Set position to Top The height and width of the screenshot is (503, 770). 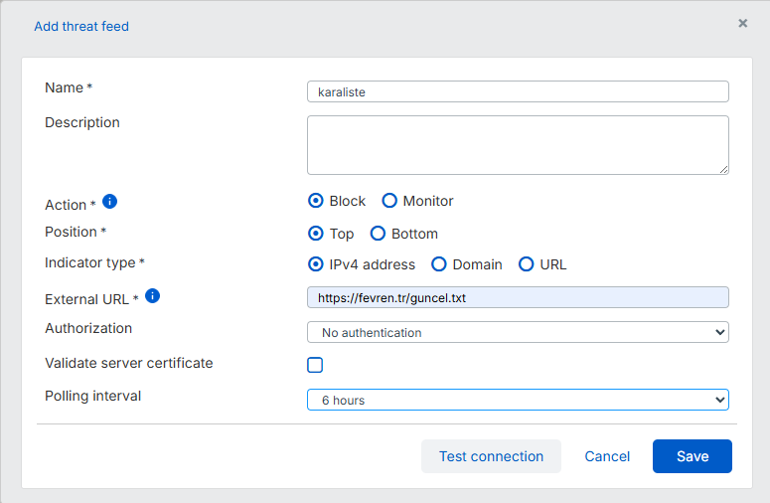(316, 234)
